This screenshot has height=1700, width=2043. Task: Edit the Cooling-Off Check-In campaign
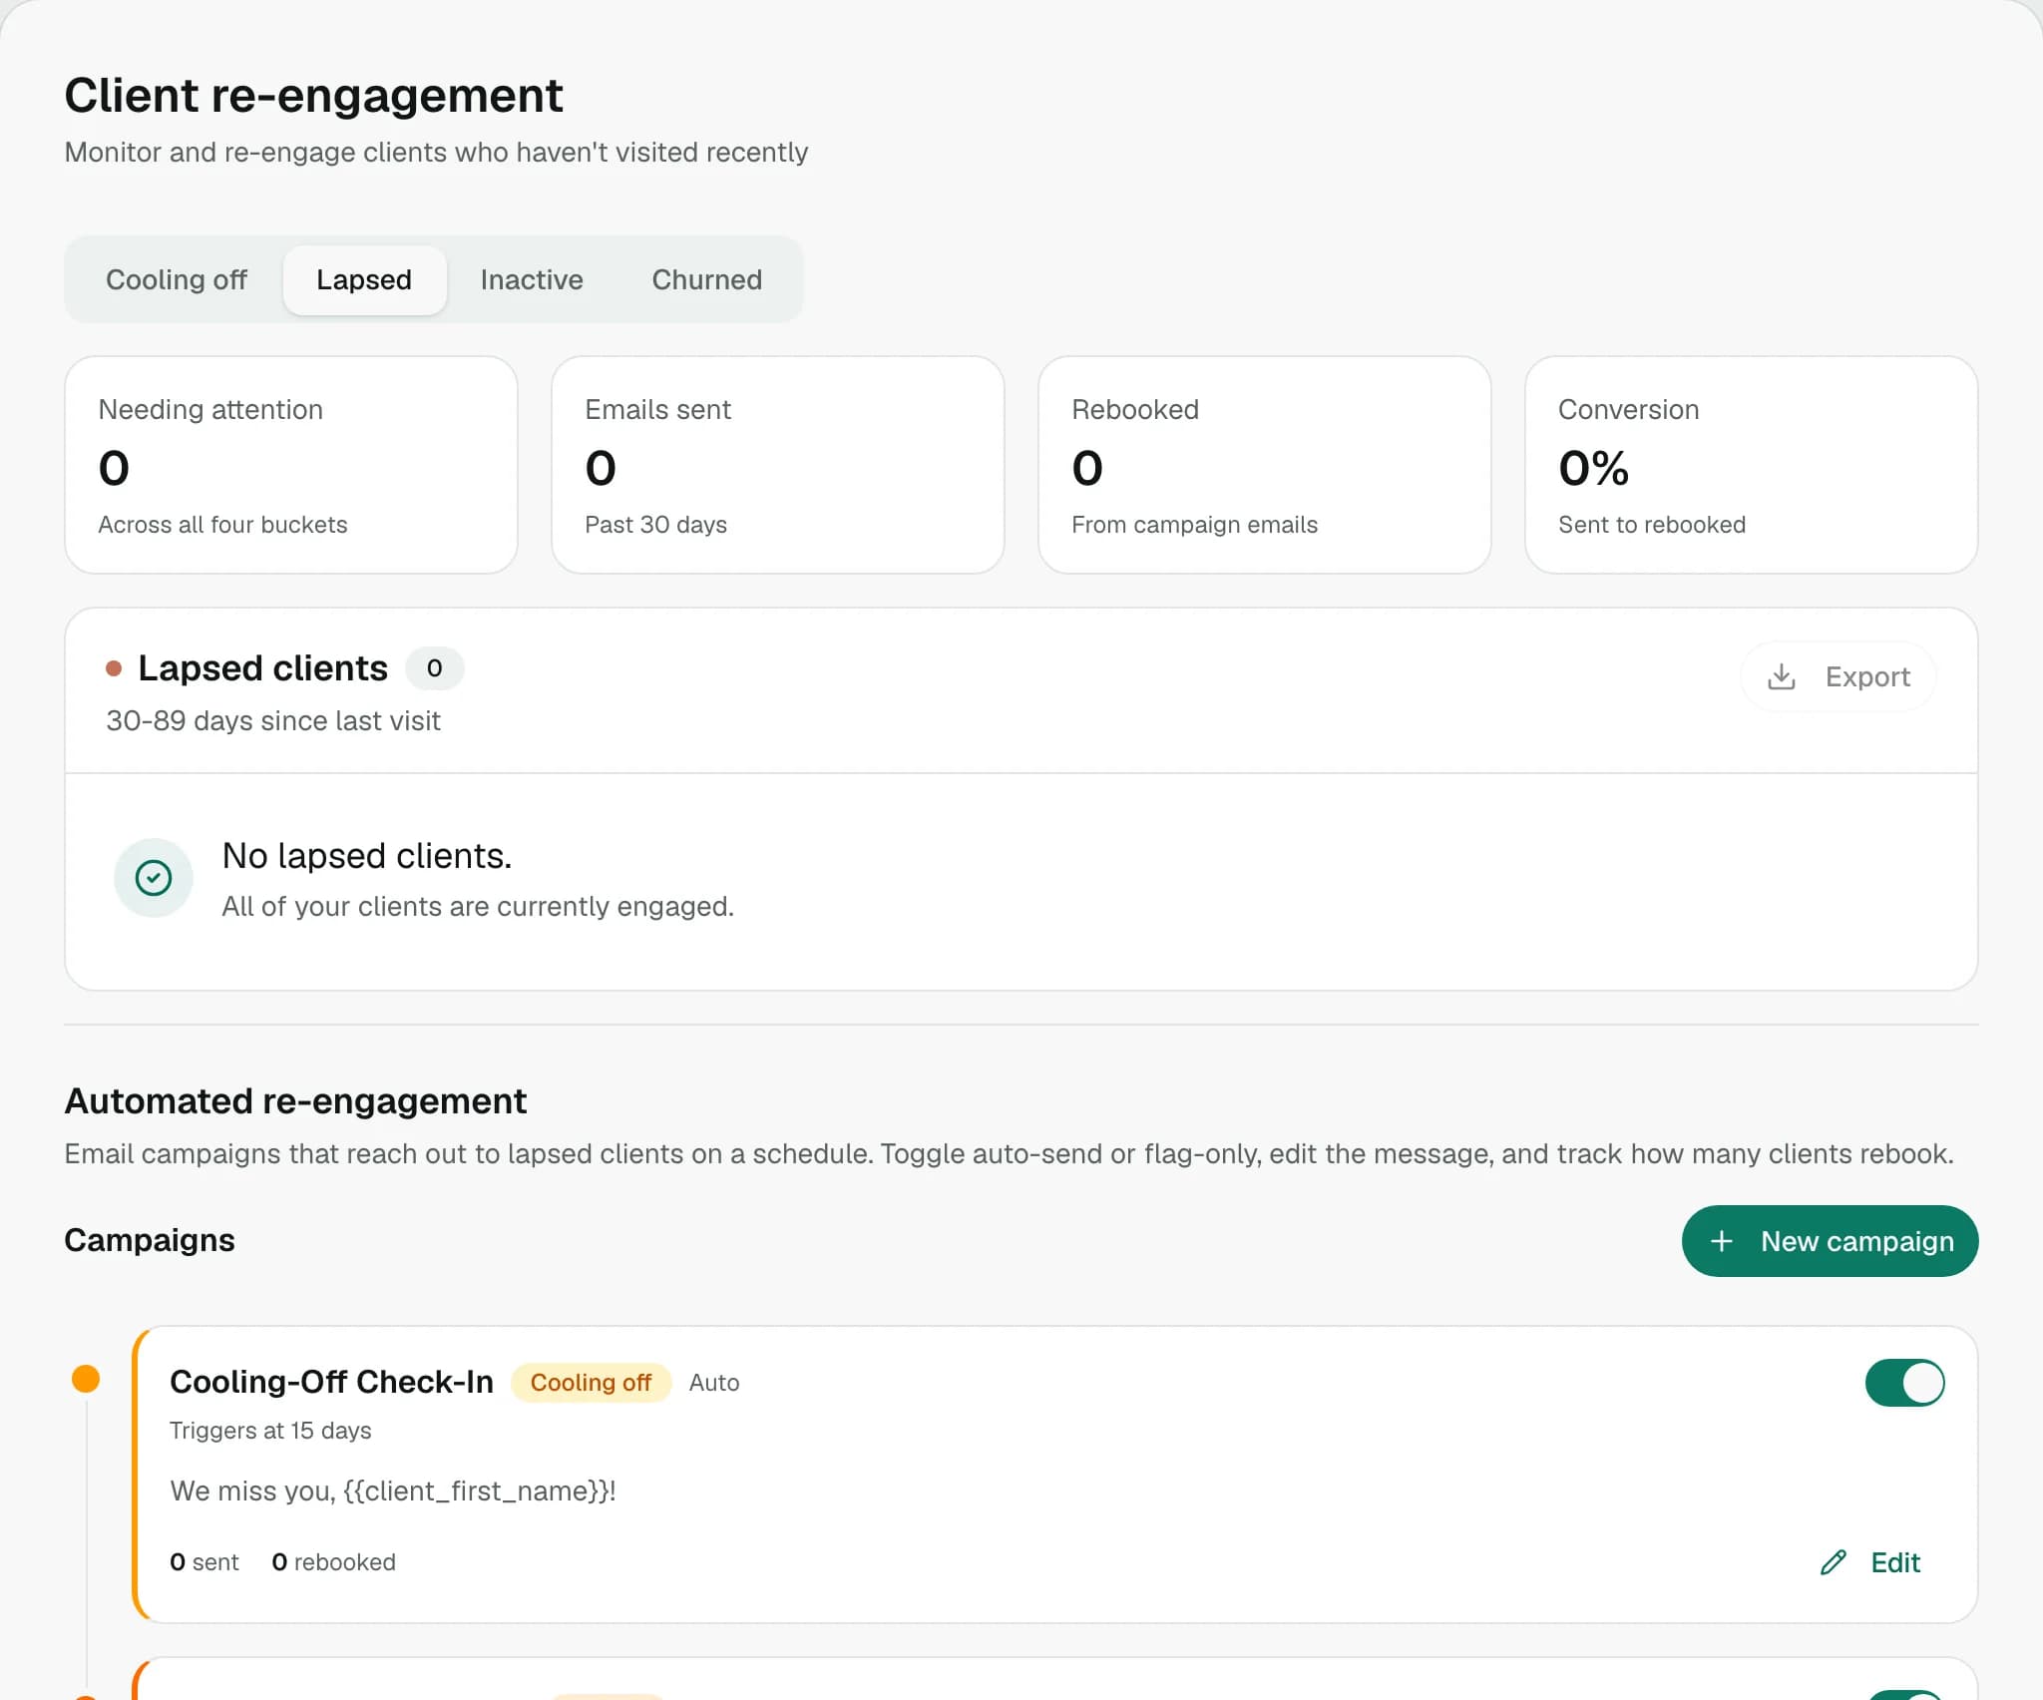tap(1870, 1562)
